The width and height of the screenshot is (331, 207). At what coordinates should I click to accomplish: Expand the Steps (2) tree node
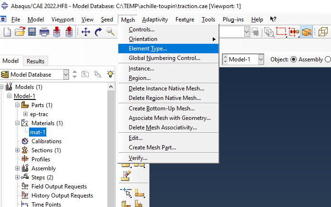coord(18,177)
